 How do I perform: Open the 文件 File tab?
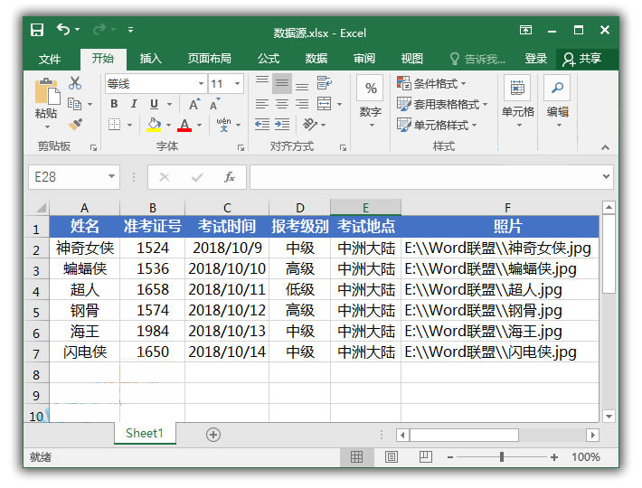pyautogui.click(x=50, y=60)
